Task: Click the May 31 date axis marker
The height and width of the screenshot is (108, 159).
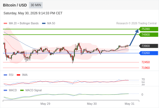Action: pos(130,104)
